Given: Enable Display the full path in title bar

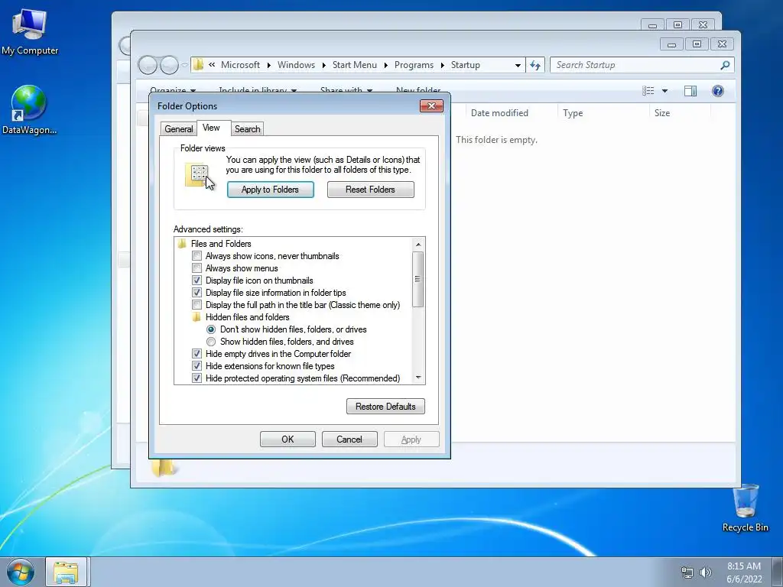Looking at the screenshot, I should pos(197,305).
